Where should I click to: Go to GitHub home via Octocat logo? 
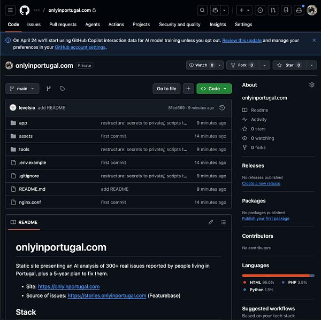tap(25, 10)
